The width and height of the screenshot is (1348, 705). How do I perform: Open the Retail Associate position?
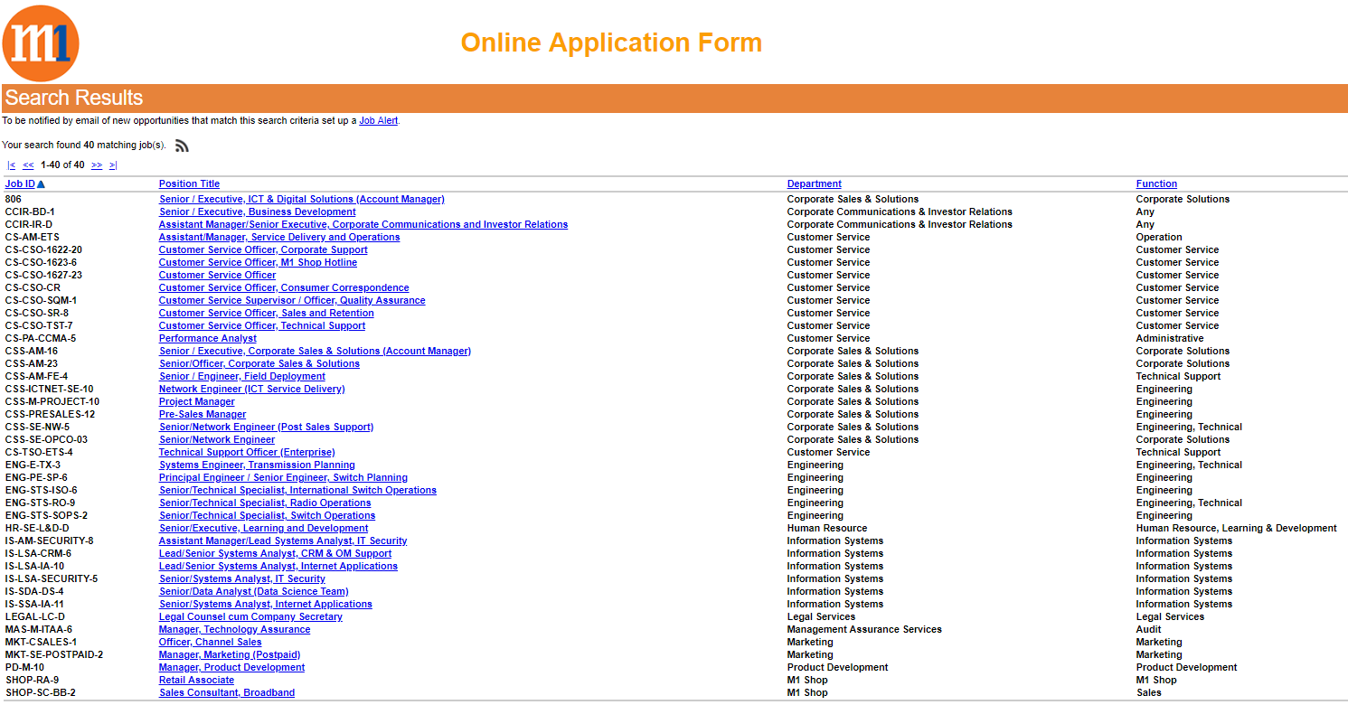pyautogui.click(x=196, y=681)
